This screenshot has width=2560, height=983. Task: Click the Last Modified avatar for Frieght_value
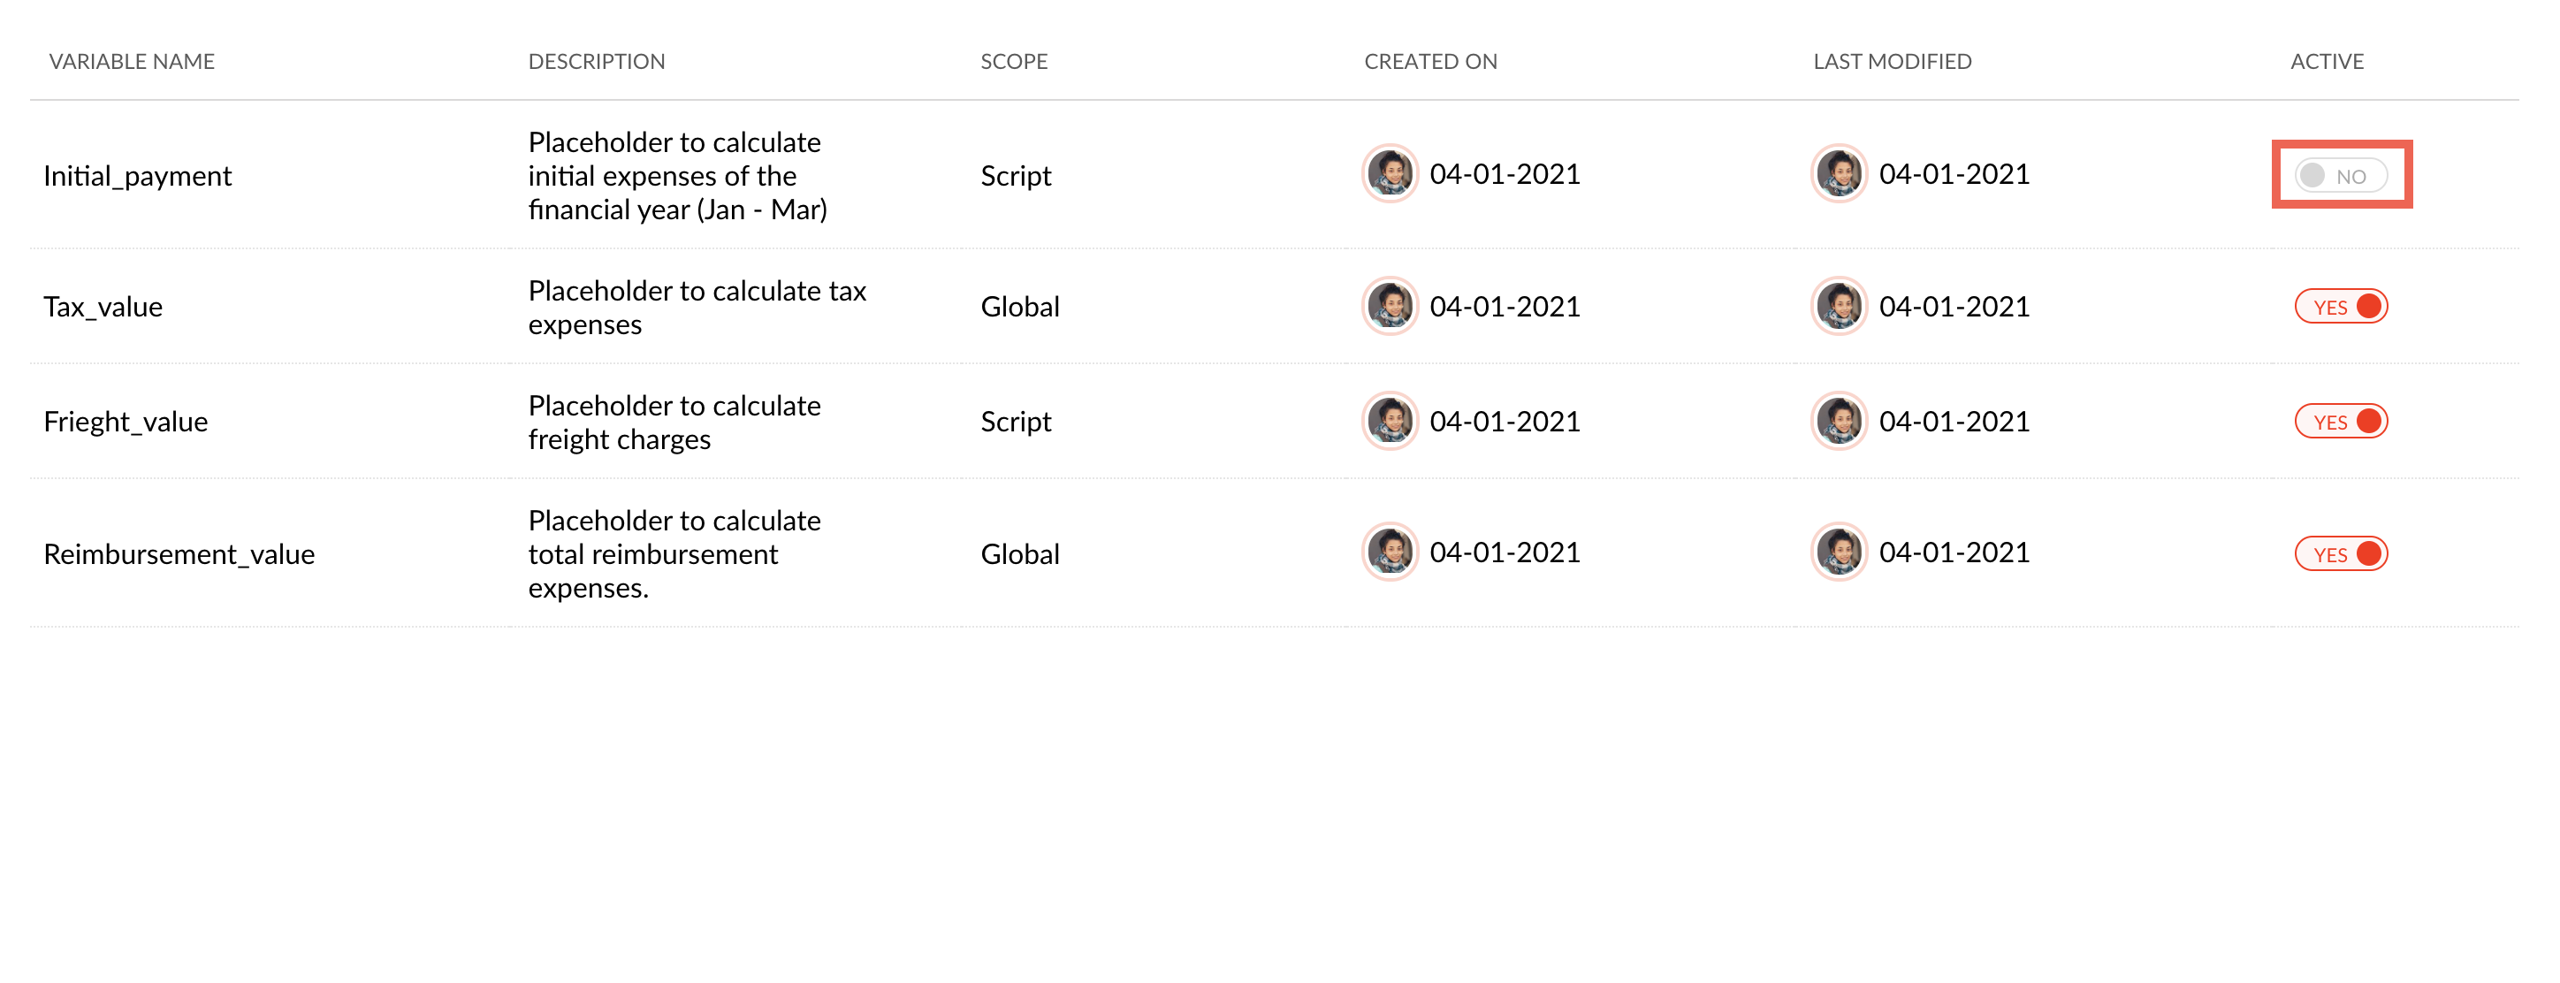click(1839, 422)
